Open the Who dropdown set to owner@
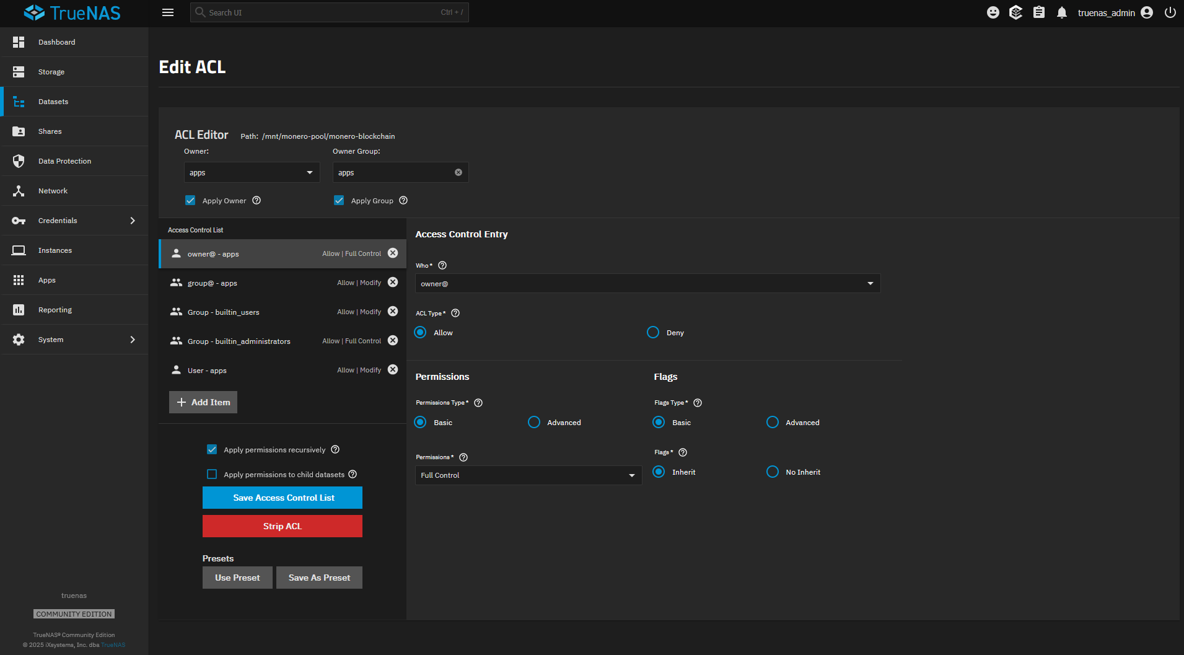 pos(647,283)
